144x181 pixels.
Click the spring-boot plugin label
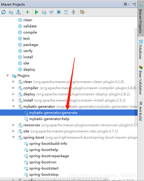(34, 137)
